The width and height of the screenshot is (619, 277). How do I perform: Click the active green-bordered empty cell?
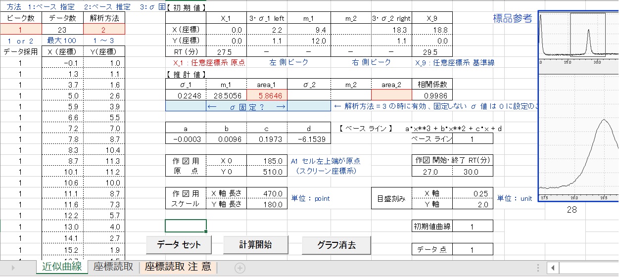coord(186,226)
